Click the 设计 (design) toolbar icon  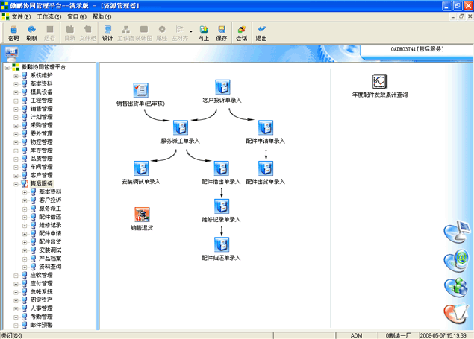tap(107, 33)
